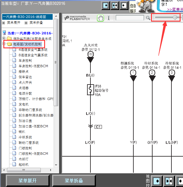This screenshot has width=183, height=187.
Task: Click the document icon for 起动机
Action: click(x=14, y=164)
